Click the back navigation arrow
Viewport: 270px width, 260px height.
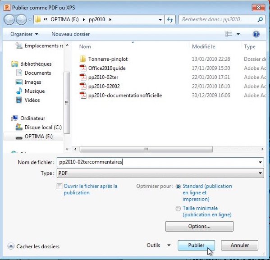click(x=9, y=20)
